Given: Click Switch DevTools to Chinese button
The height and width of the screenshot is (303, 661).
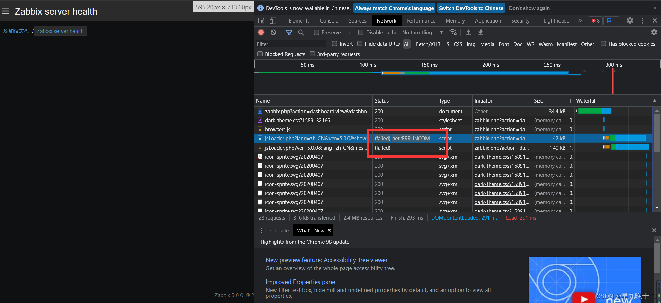Looking at the screenshot, I should (471, 8).
